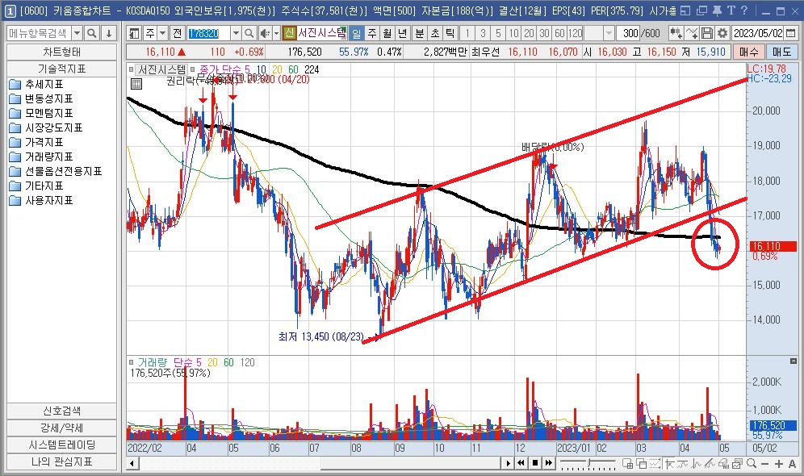Open the 기술적지표 tab
The width and height of the screenshot is (804, 476).
(61, 69)
